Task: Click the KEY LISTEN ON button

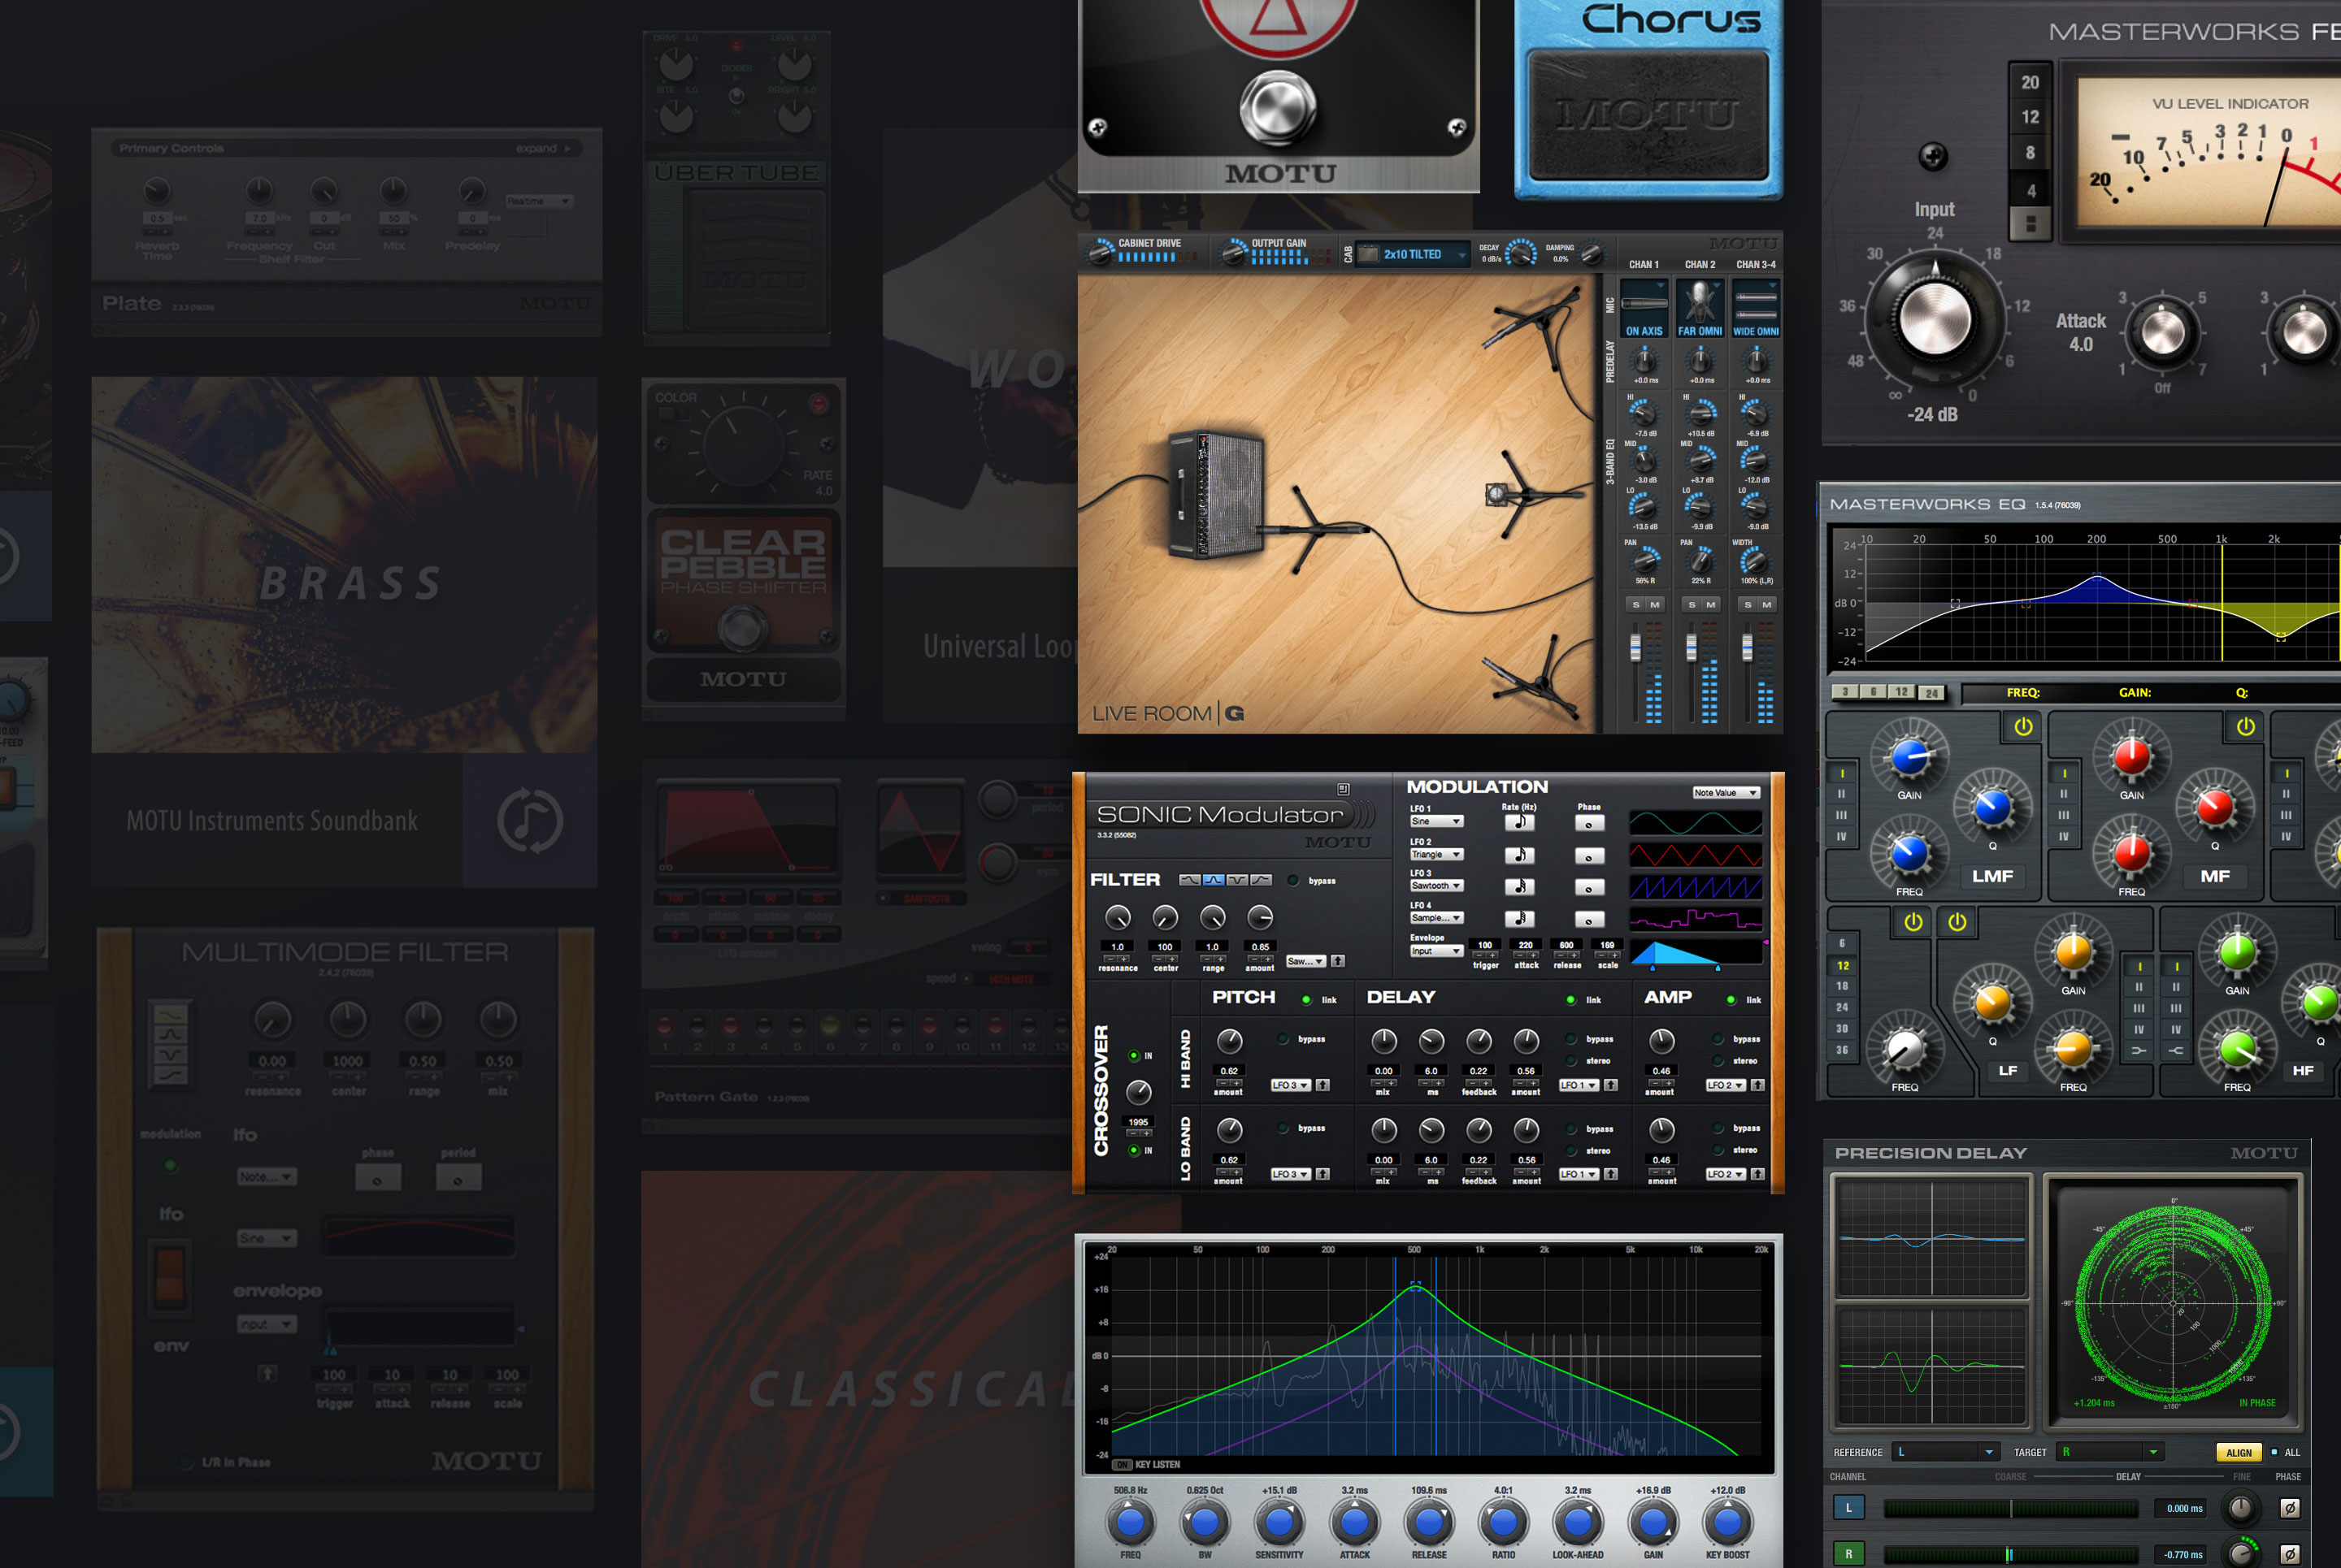Action: point(1123,1465)
